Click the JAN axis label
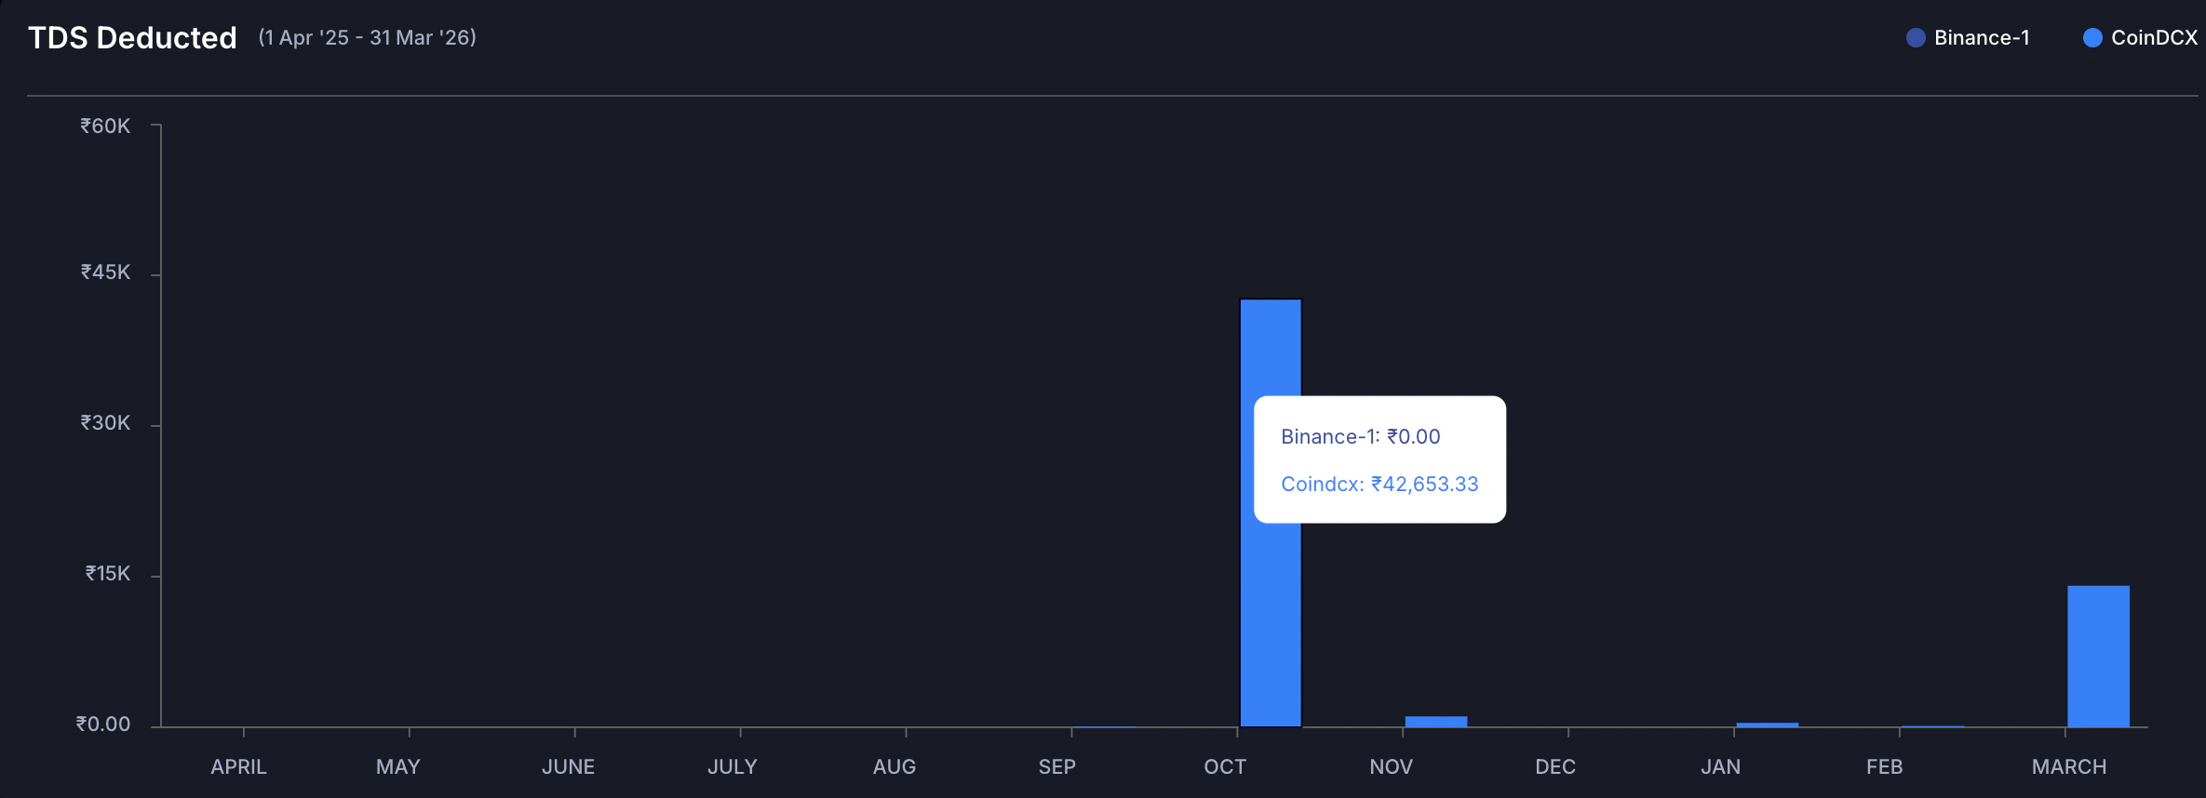 [1721, 767]
